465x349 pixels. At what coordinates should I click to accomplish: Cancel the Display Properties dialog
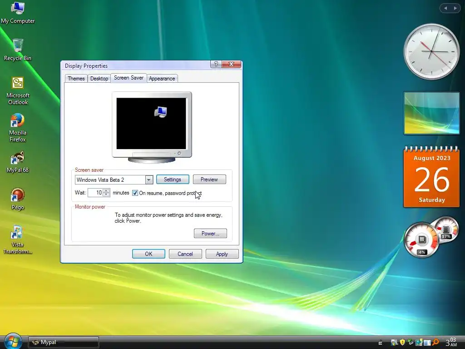click(x=185, y=254)
